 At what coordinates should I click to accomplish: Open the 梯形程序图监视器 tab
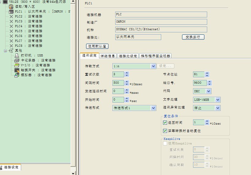(155, 56)
